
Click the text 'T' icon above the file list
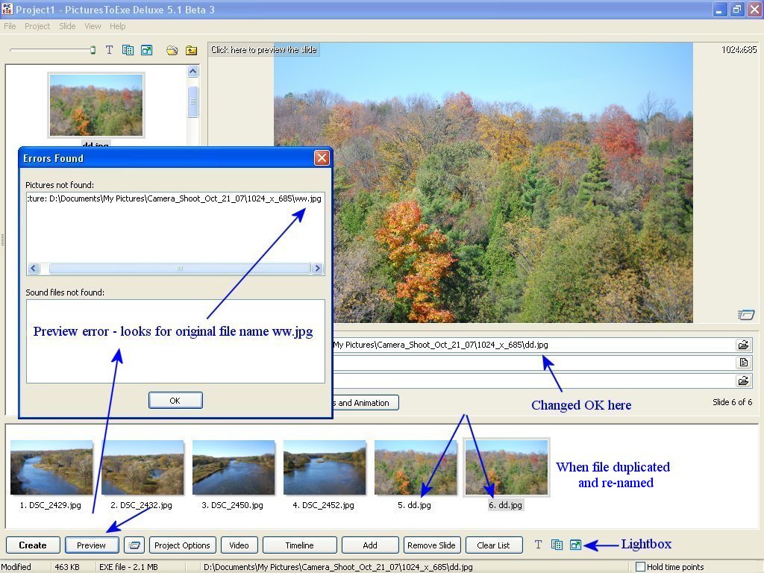109,50
